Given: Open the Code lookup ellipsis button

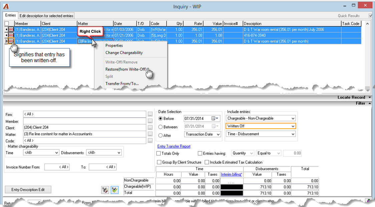Looking at the screenshot, I should click(x=150, y=141).
